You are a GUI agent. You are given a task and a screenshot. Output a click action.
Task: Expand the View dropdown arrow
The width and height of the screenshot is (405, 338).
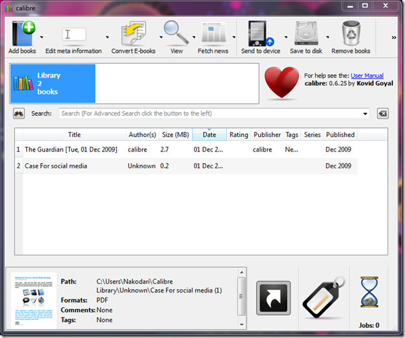click(x=194, y=37)
